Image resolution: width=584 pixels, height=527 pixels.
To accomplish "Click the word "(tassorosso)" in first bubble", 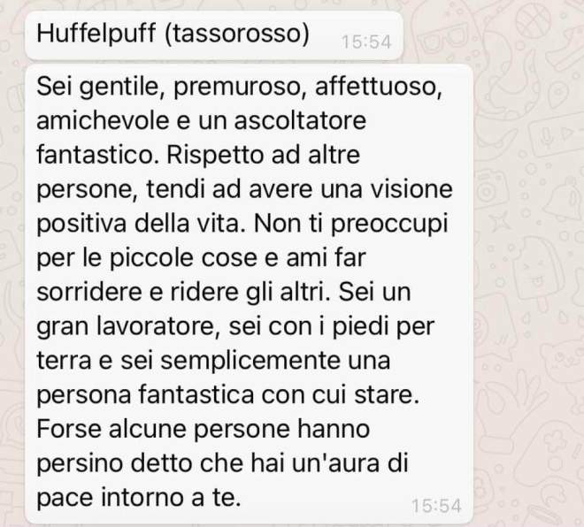I will tap(236, 34).
